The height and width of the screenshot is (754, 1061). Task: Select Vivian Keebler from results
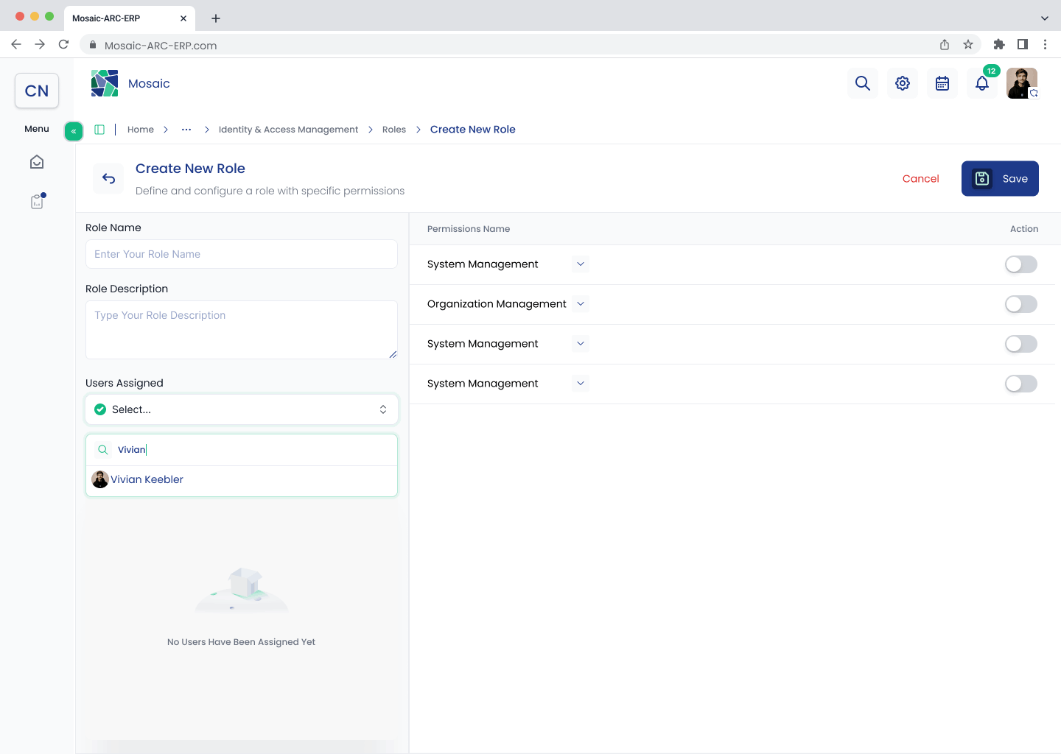click(242, 479)
